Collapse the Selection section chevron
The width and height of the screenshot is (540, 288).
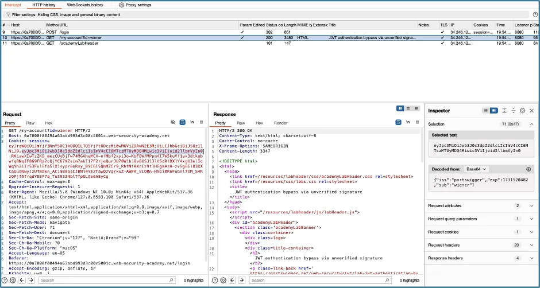(532, 124)
